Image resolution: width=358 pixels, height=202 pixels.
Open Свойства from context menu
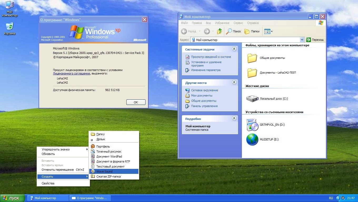[x=63, y=183]
